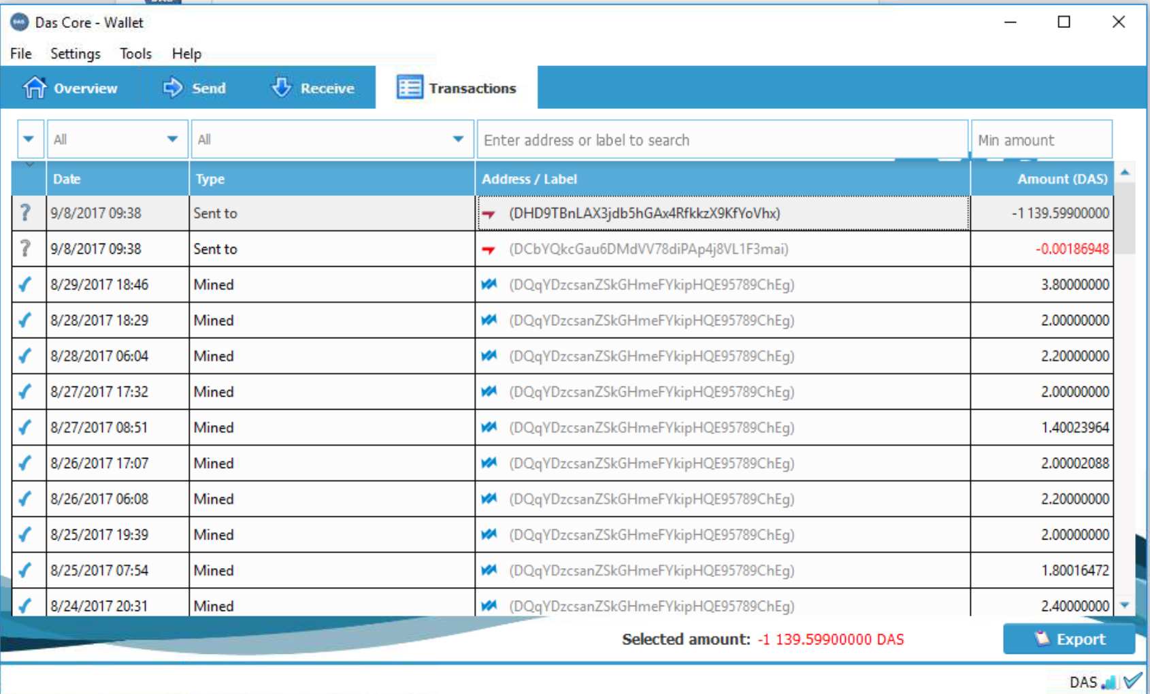
Task: Open the File menu
Action: (20, 54)
